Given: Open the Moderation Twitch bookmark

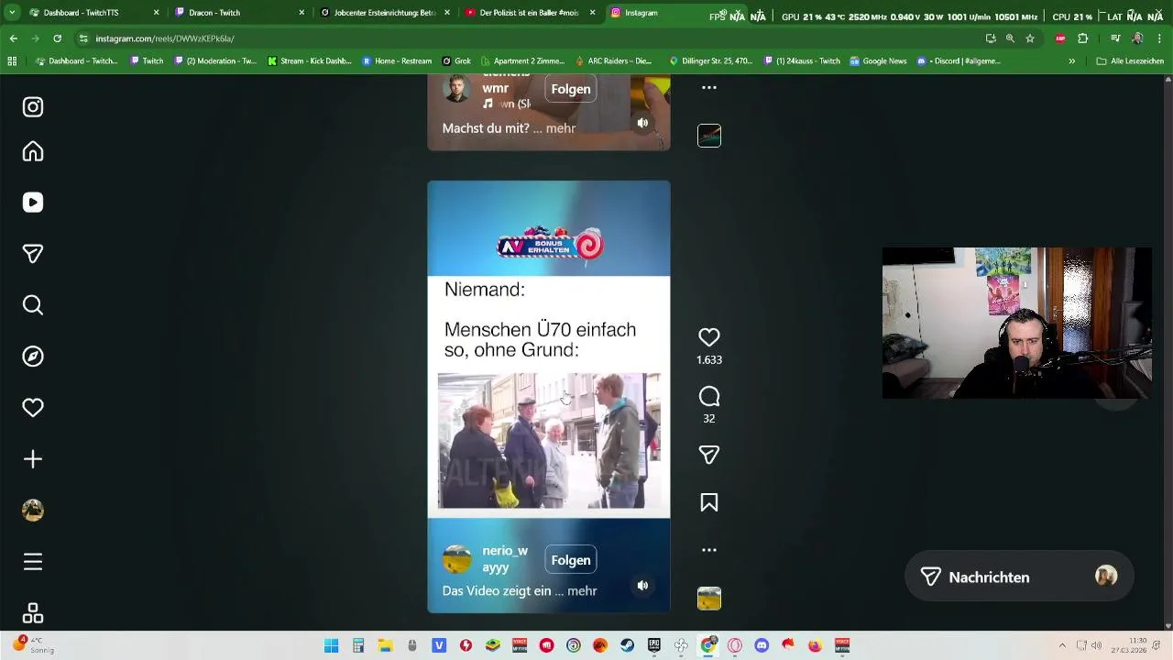Looking at the screenshot, I should tap(215, 61).
